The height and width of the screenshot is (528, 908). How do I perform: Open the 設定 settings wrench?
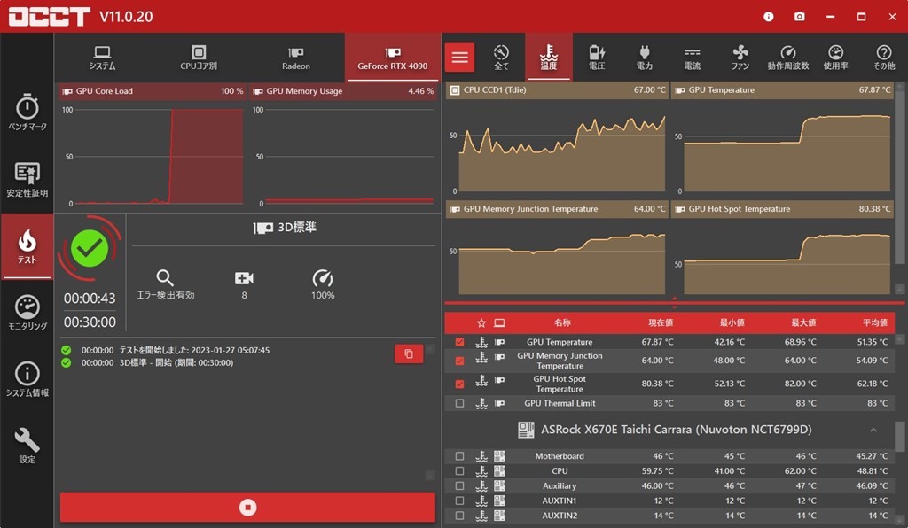(x=27, y=446)
